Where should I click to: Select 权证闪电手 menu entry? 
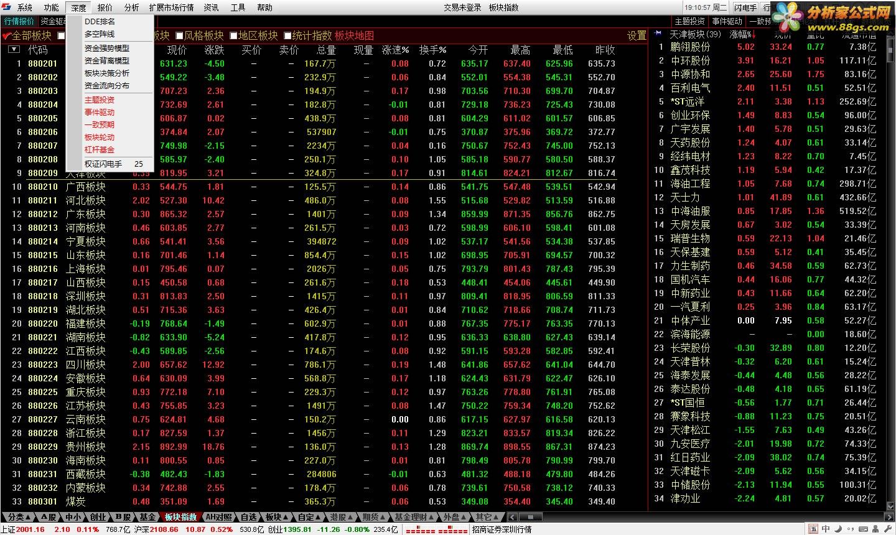click(x=110, y=164)
